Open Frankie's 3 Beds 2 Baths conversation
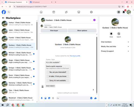The width and height of the screenshot is (134, 107). click(x=18, y=39)
